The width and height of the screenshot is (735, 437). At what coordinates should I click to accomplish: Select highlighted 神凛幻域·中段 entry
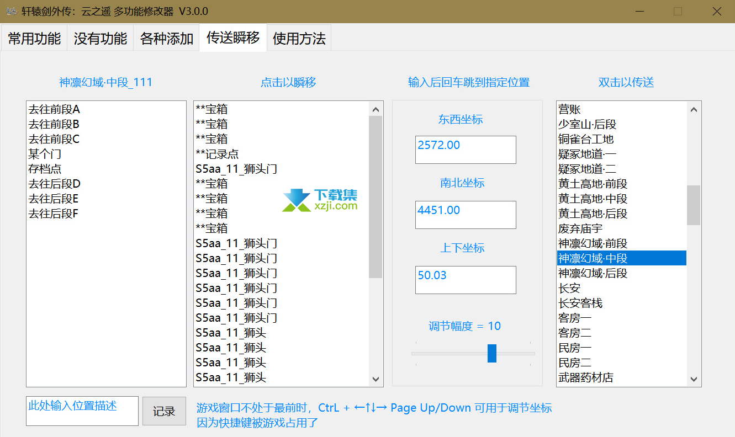coord(622,258)
